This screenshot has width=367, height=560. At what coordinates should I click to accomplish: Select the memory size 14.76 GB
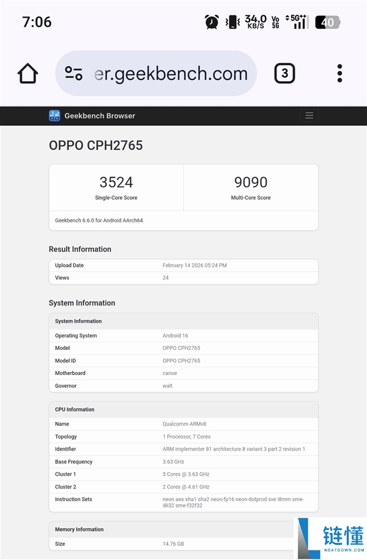coord(174,544)
